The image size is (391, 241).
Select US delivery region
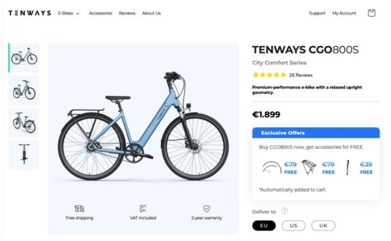pos(294,226)
